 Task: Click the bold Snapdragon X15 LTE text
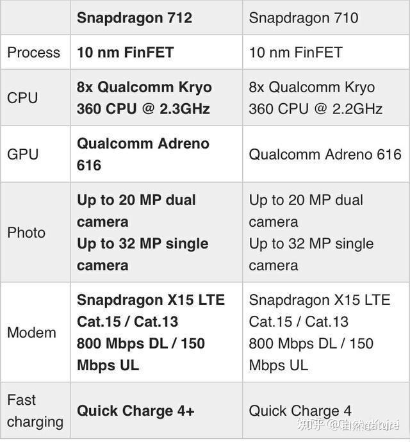(x=151, y=300)
